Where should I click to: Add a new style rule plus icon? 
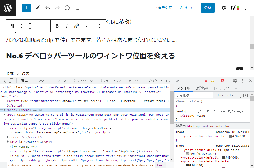pos(238,95)
